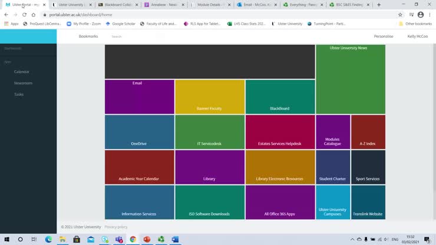Switch to the BSC S&ES Findings tab

[349, 5]
